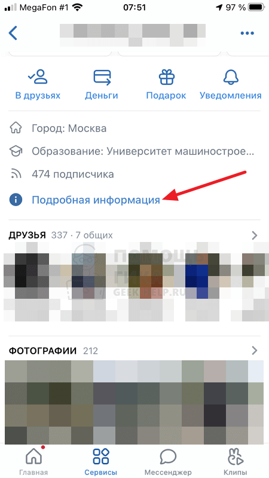Open the three-dots more options menu
This screenshot has width=269, height=478.
(247, 33)
